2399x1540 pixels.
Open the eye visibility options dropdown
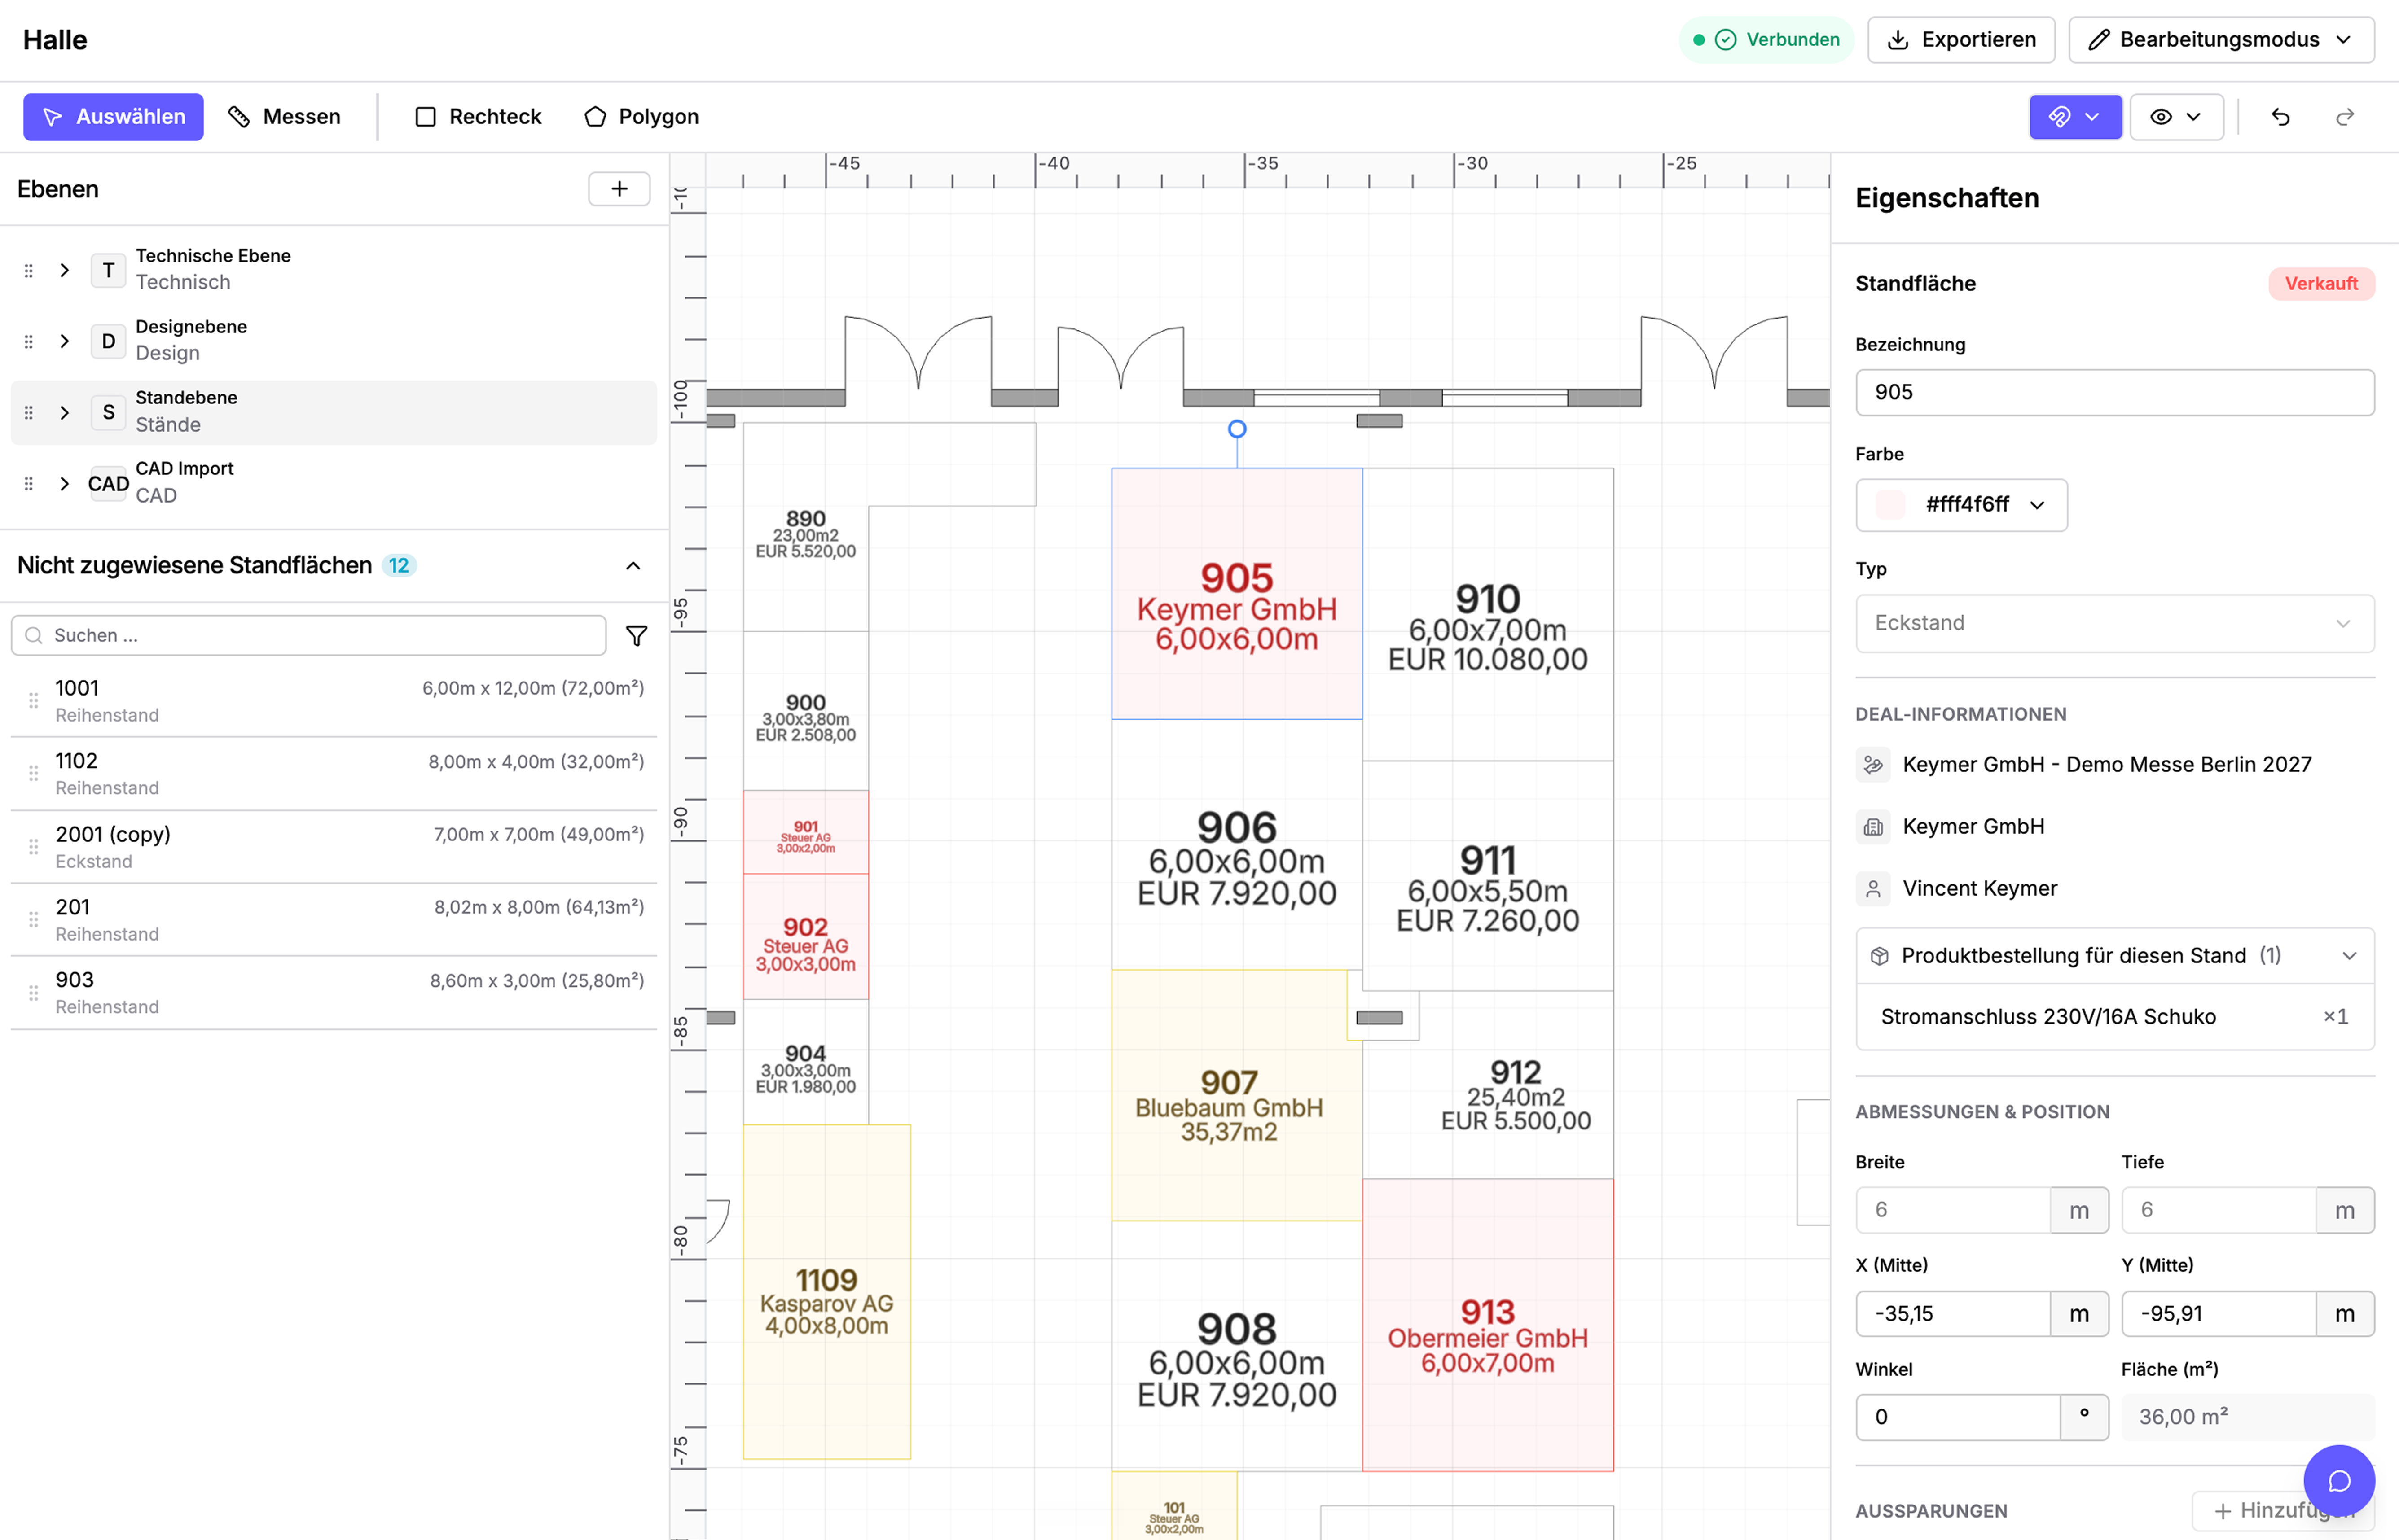tap(2176, 117)
